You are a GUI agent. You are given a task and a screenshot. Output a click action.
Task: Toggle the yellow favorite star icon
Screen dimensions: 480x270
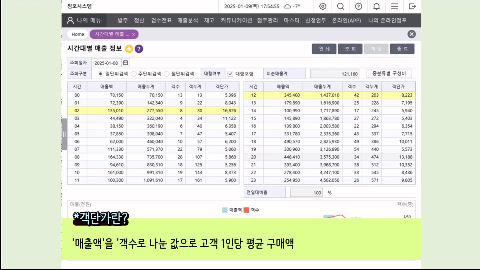[x=129, y=49]
